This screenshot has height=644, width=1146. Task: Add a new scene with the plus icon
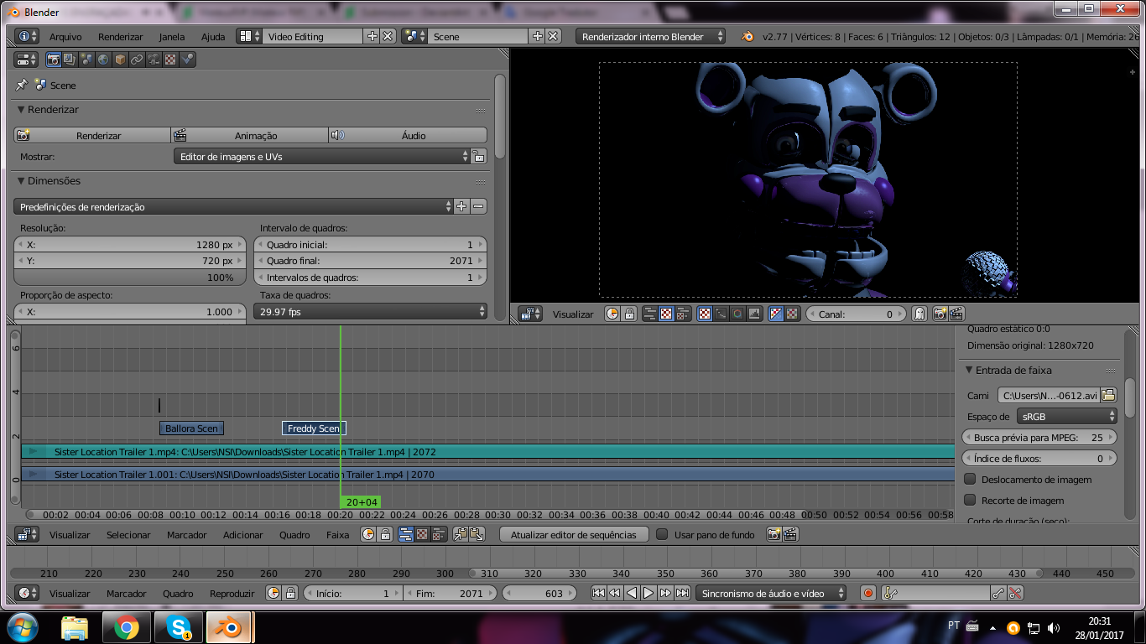point(538,36)
